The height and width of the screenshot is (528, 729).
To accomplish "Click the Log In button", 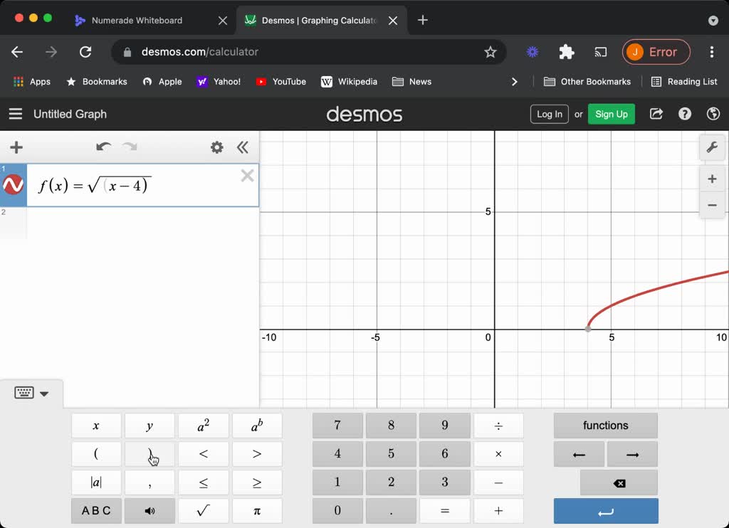I will pos(549,114).
